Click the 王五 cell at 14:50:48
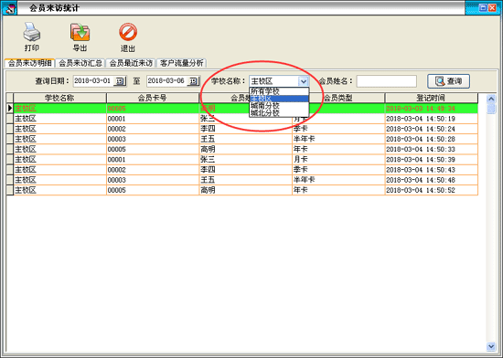Screen dimensions: 503x358 point(245,180)
